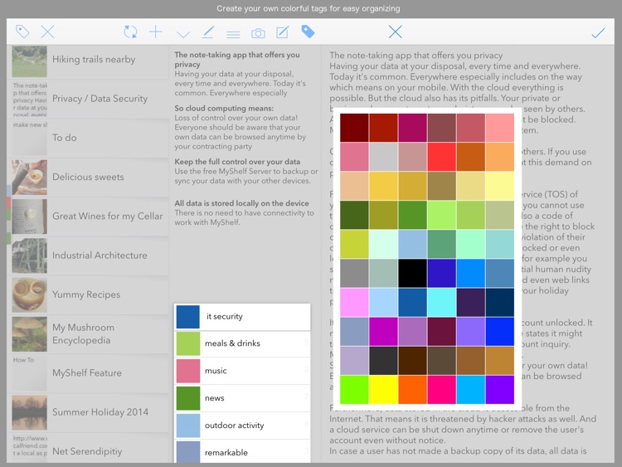622x467 pixels.
Task: Choose the news tag
Action: 242,398
